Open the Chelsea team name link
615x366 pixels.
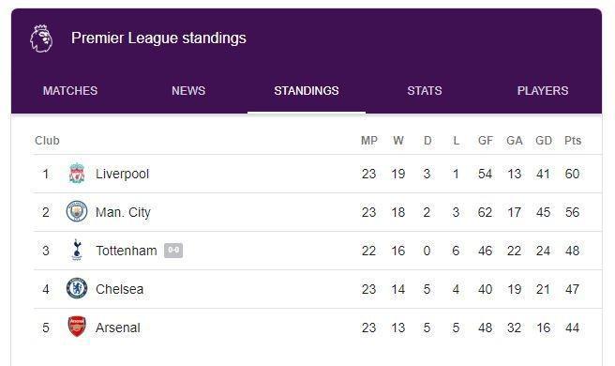120,289
